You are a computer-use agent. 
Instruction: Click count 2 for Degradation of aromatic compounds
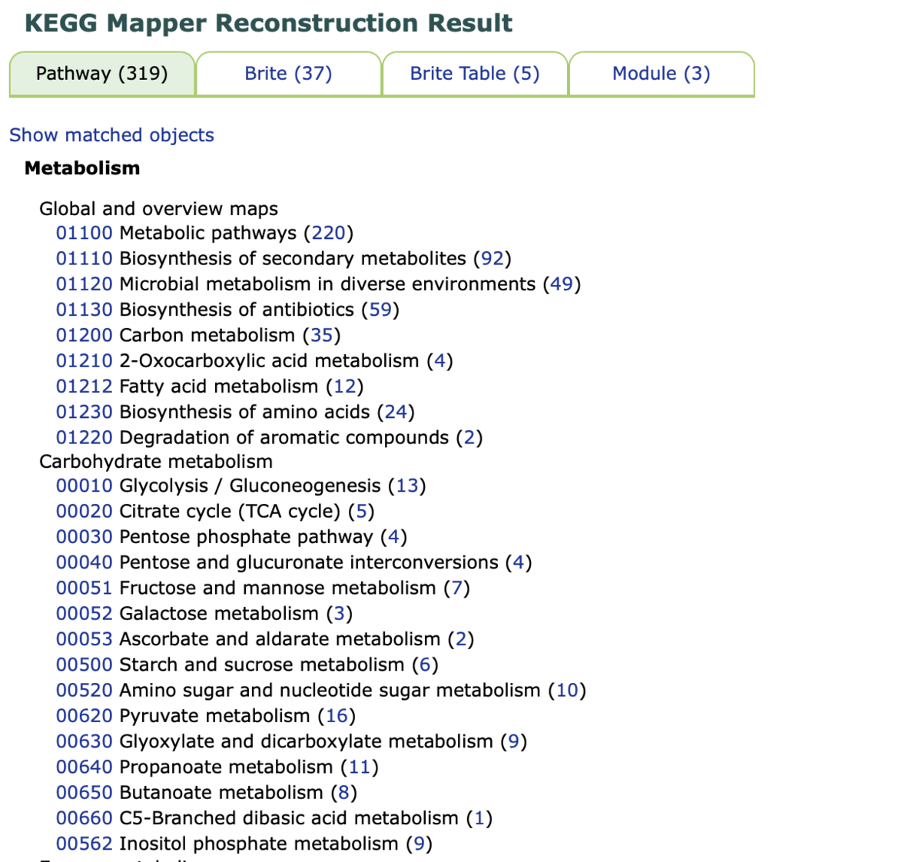469,437
